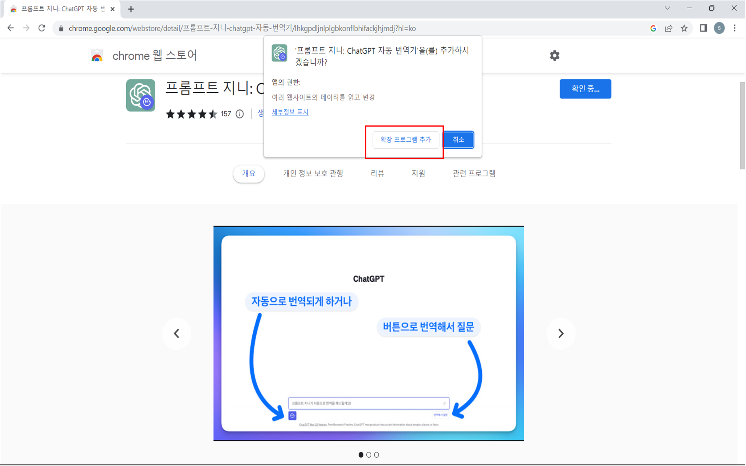
Task: Click the extension icon in the dialog
Action: tap(279, 53)
